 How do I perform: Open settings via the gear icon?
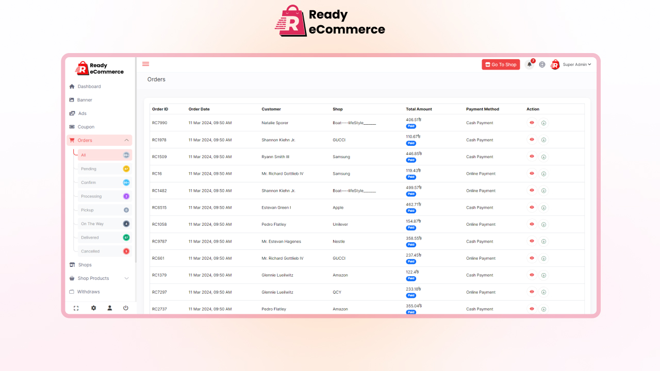coord(93,308)
